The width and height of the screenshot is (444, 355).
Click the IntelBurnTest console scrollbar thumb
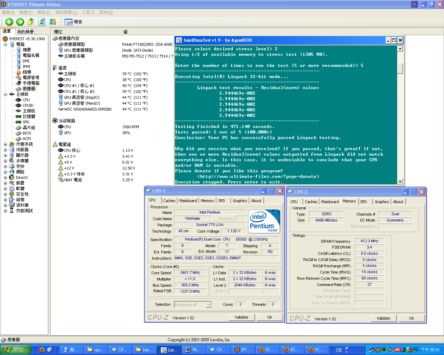coord(400,68)
